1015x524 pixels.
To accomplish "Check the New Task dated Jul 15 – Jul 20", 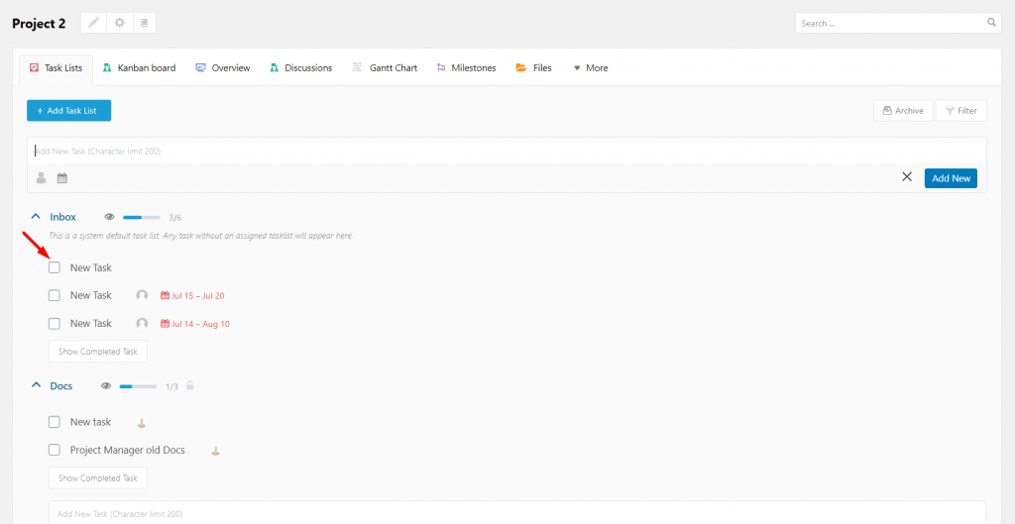I will pyautogui.click(x=55, y=295).
